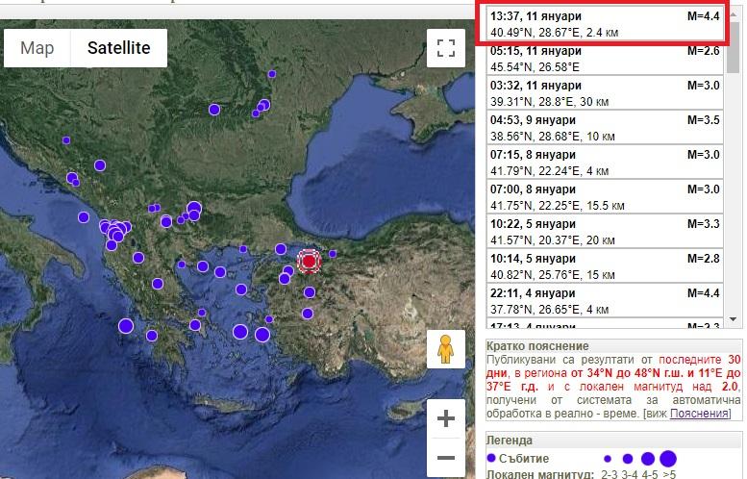Viewport: 747px width, 479px height.
Task: Select the 07:00, 8 януари M=3.0 event
Action: coord(603,197)
